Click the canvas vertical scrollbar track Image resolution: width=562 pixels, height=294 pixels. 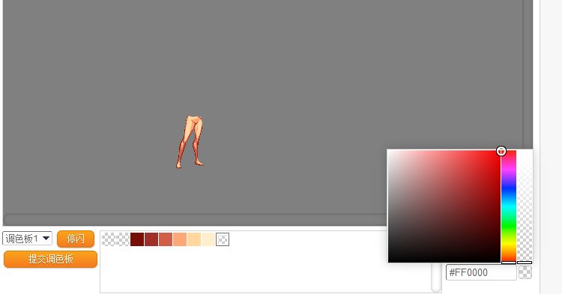coord(528,73)
